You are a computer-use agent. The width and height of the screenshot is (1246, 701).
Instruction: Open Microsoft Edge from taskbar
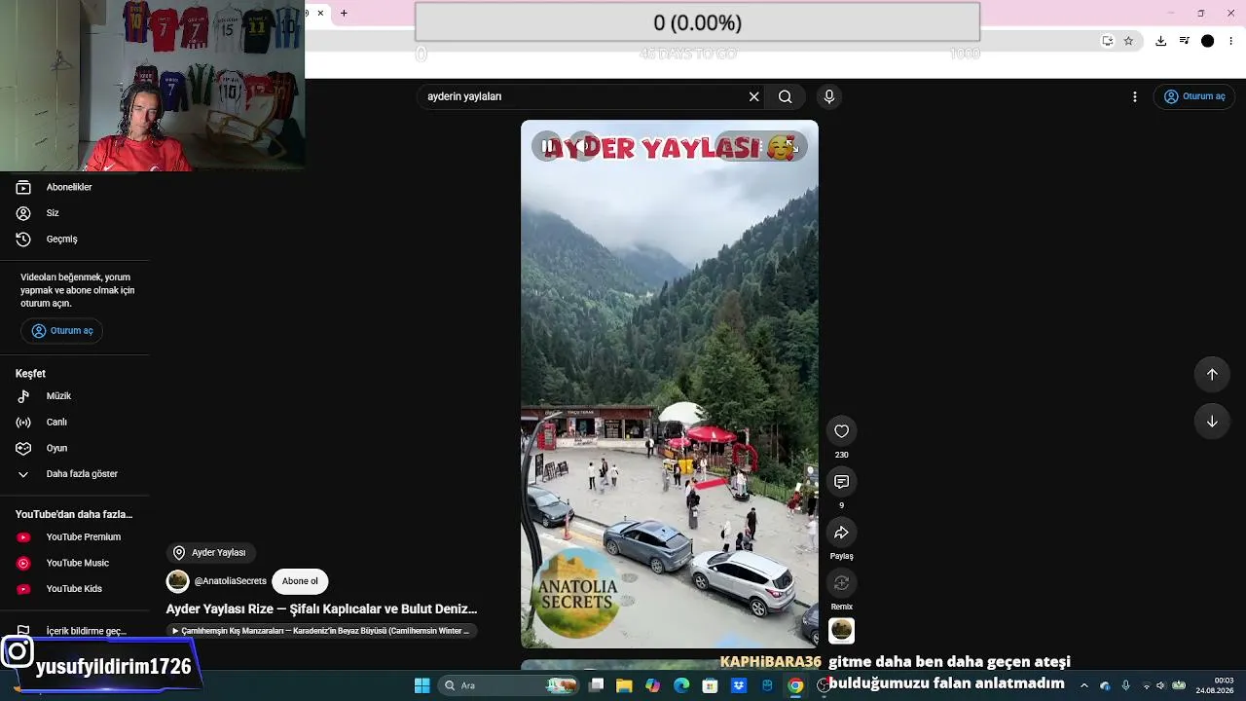[681, 685]
